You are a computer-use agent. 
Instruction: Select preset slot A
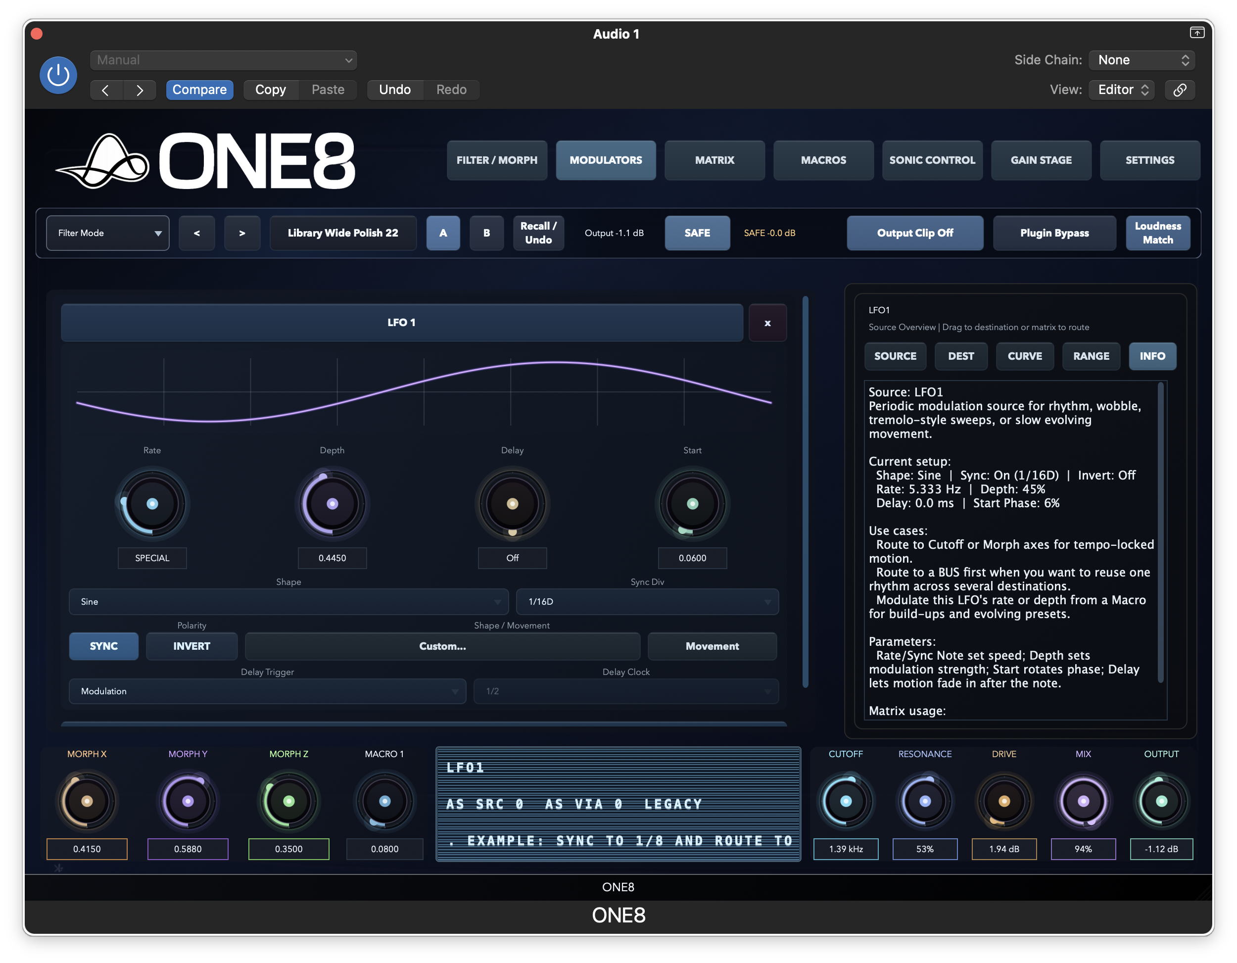pos(443,233)
